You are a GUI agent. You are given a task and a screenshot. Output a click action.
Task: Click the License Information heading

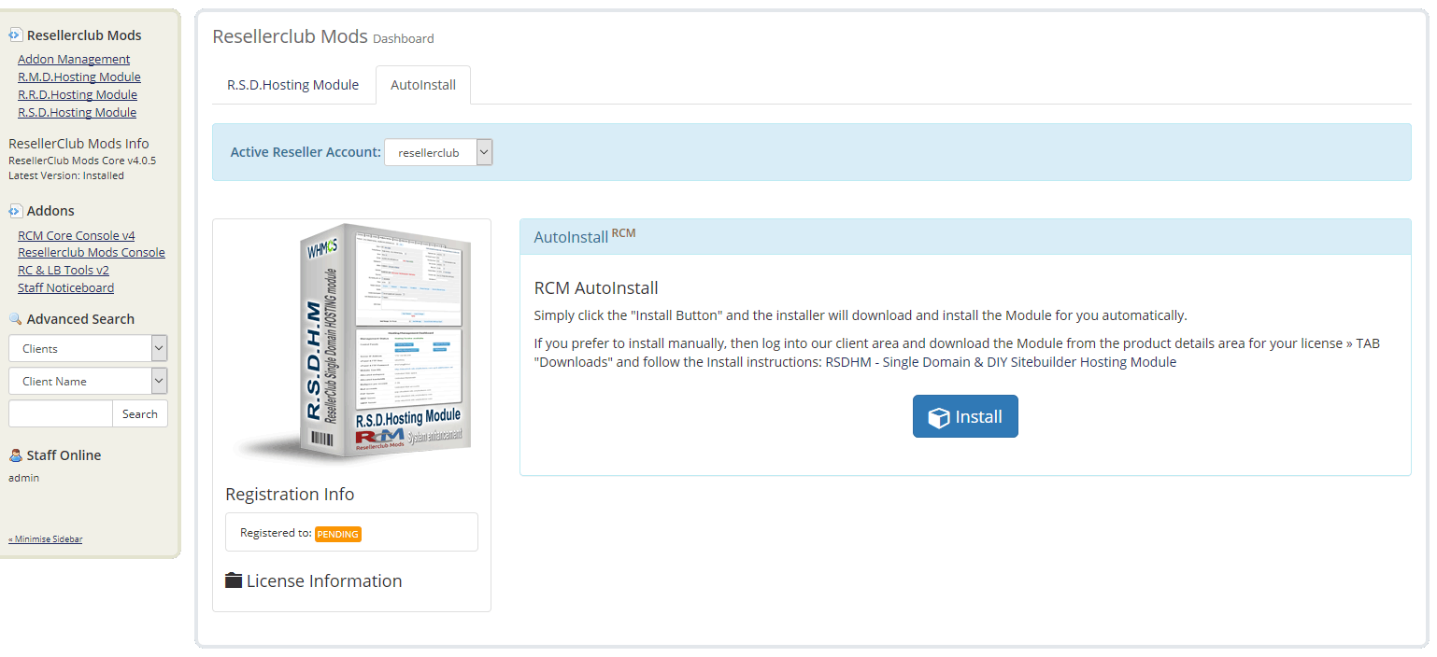pyautogui.click(x=324, y=580)
